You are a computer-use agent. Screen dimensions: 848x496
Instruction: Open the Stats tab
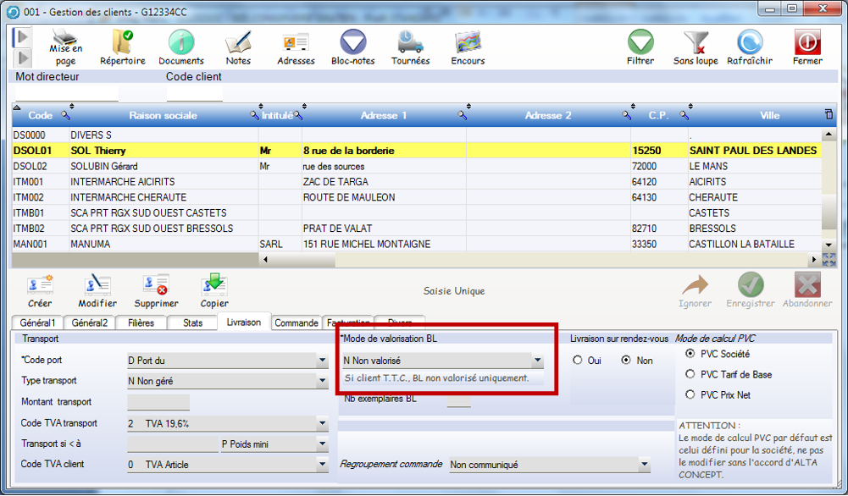[x=192, y=322]
